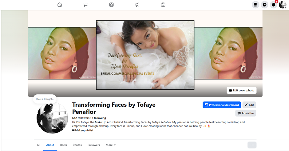Image resolution: width=289 pixels, height=151 pixels.
Task: Click the Advertise button
Action: coord(246,113)
